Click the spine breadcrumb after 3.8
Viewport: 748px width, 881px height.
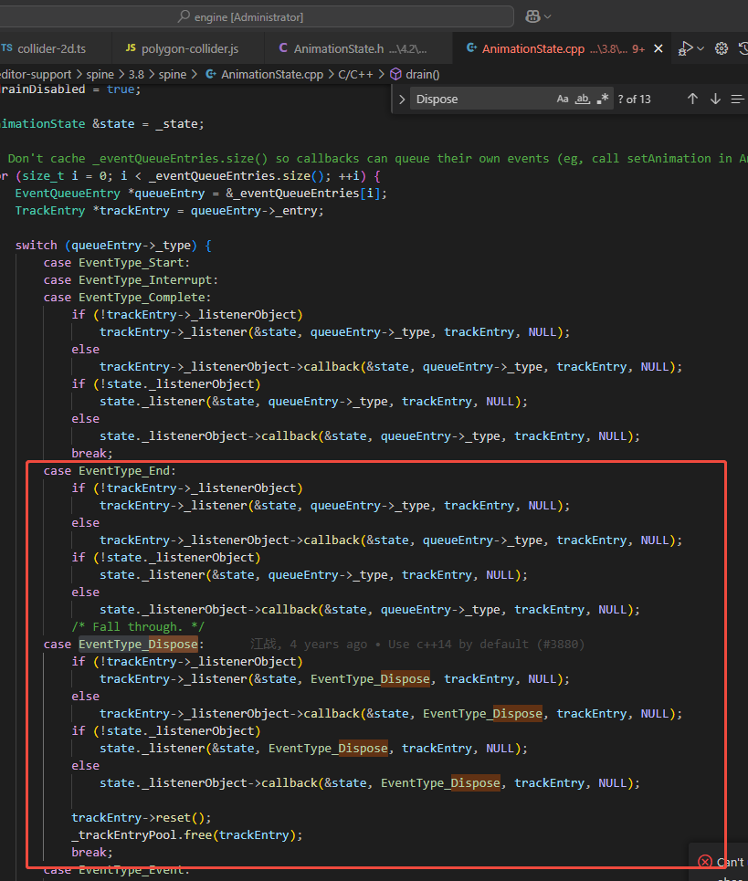pyautogui.click(x=172, y=74)
